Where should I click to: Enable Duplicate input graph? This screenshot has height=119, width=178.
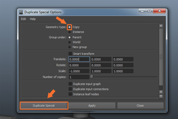(70, 84)
